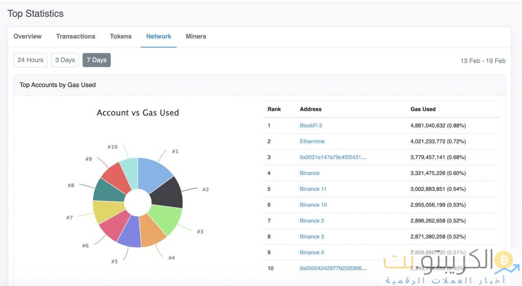Switch to the Transactions tab

[x=75, y=37]
